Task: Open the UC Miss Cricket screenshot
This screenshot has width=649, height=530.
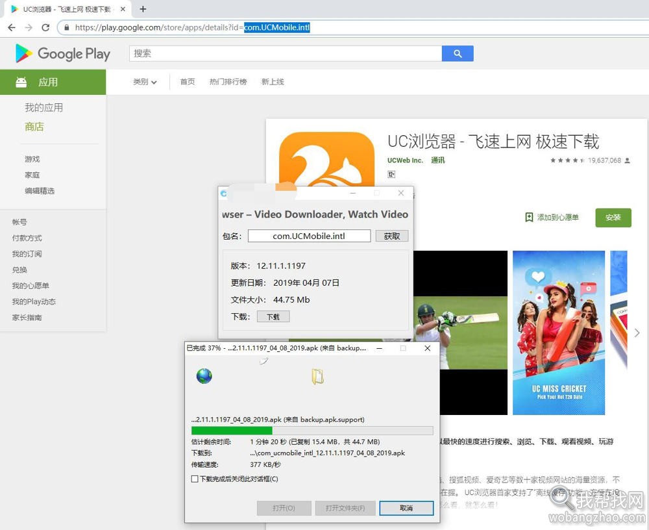Action: click(559, 333)
